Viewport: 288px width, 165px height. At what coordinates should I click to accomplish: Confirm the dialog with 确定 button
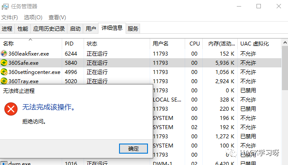133,148
